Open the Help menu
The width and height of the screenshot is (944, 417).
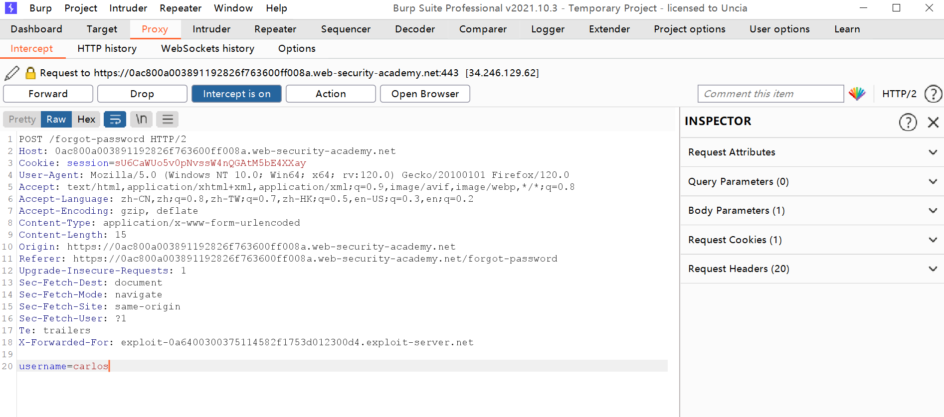point(276,8)
